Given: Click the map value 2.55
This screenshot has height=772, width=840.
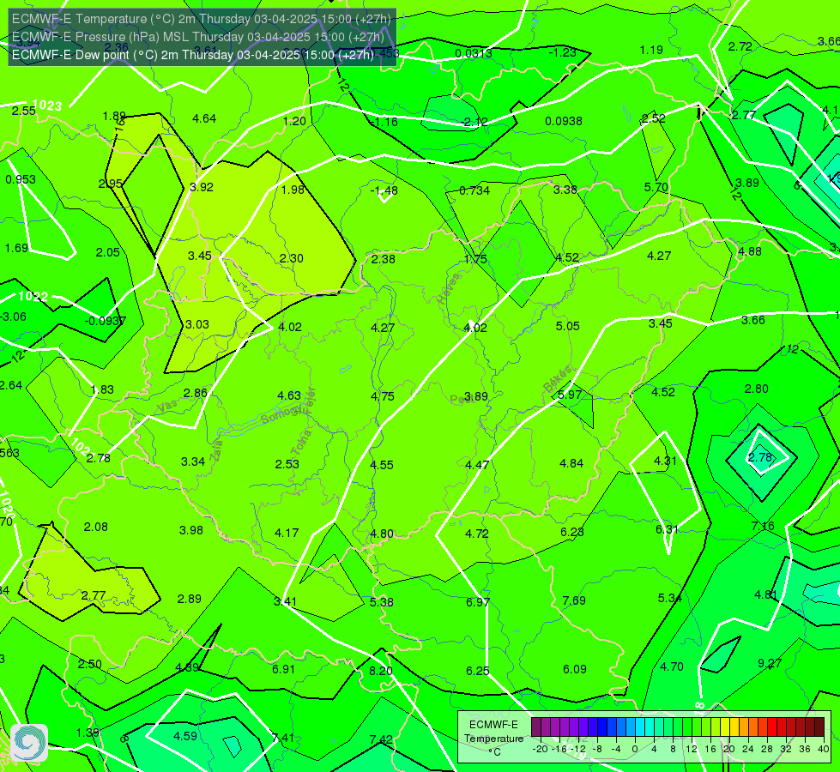Looking at the screenshot, I should (24, 111).
